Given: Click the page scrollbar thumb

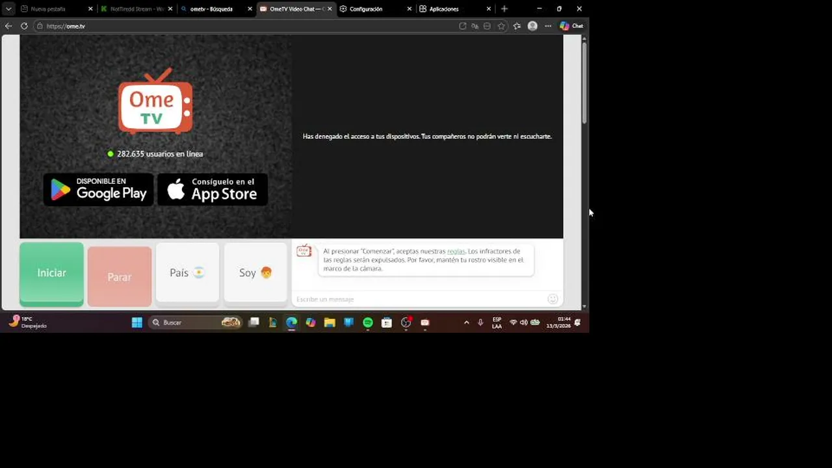Looking at the screenshot, I should click(584, 83).
